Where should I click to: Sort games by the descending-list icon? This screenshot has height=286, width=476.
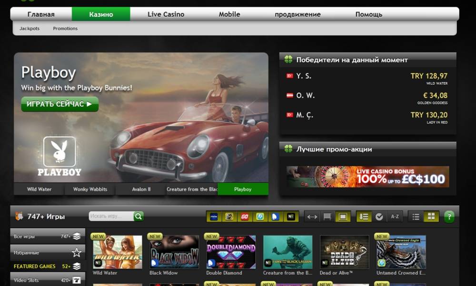point(364,217)
